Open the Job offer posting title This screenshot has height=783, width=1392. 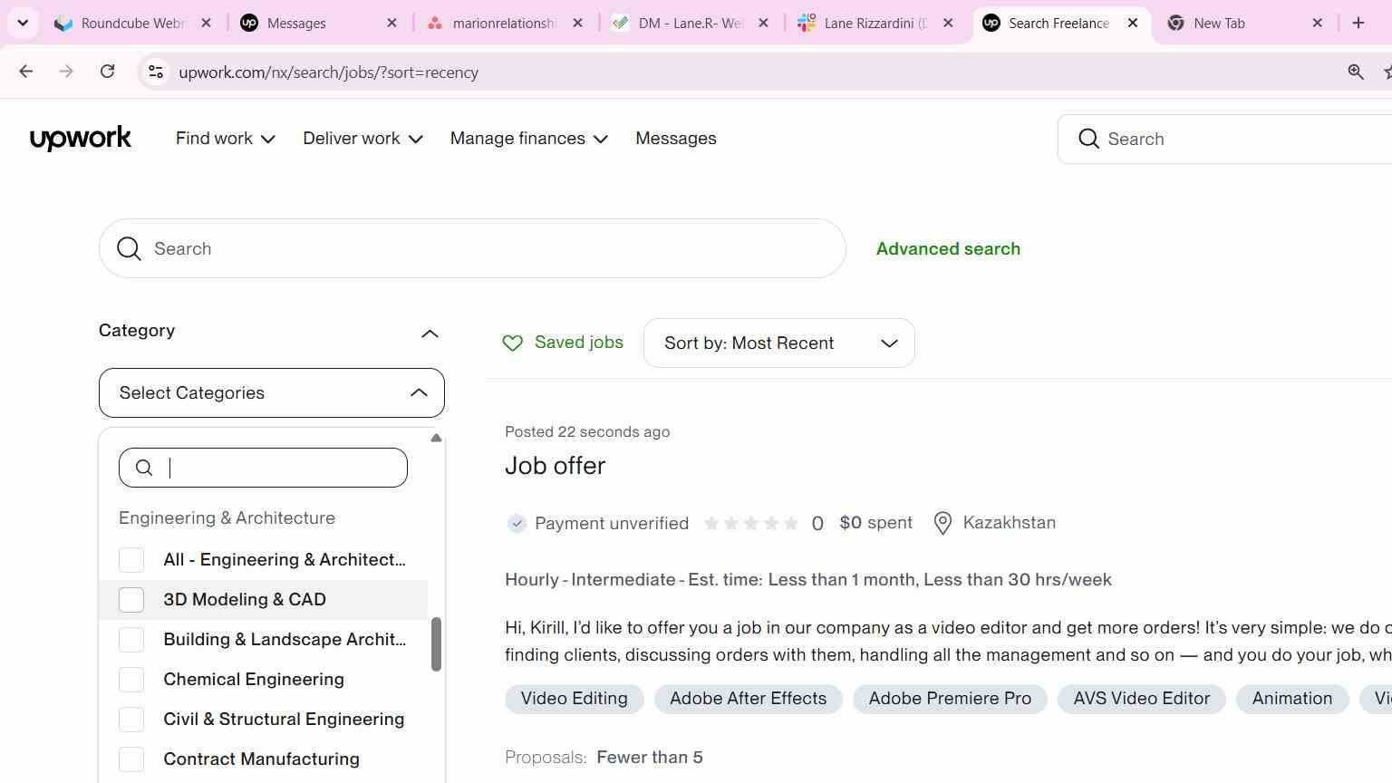[555, 466]
